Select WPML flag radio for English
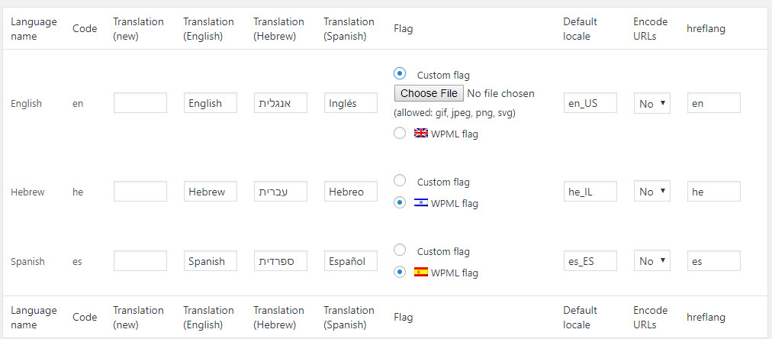772x339 pixels. click(x=400, y=133)
